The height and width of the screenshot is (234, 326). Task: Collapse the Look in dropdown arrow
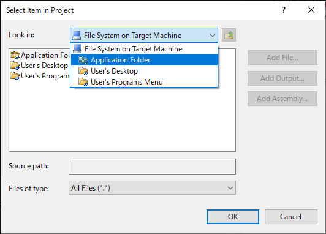point(212,36)
